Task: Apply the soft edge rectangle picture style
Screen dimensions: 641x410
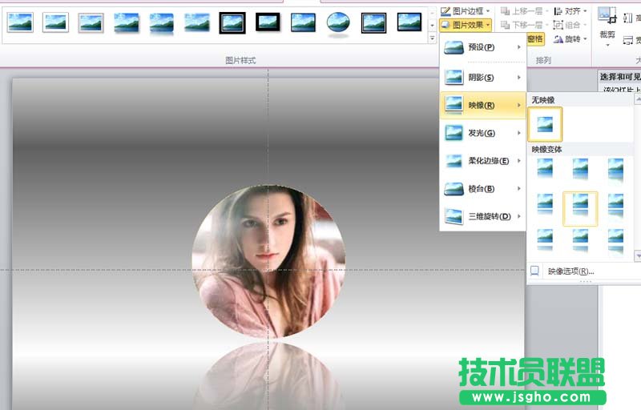Action: (197, 22)
